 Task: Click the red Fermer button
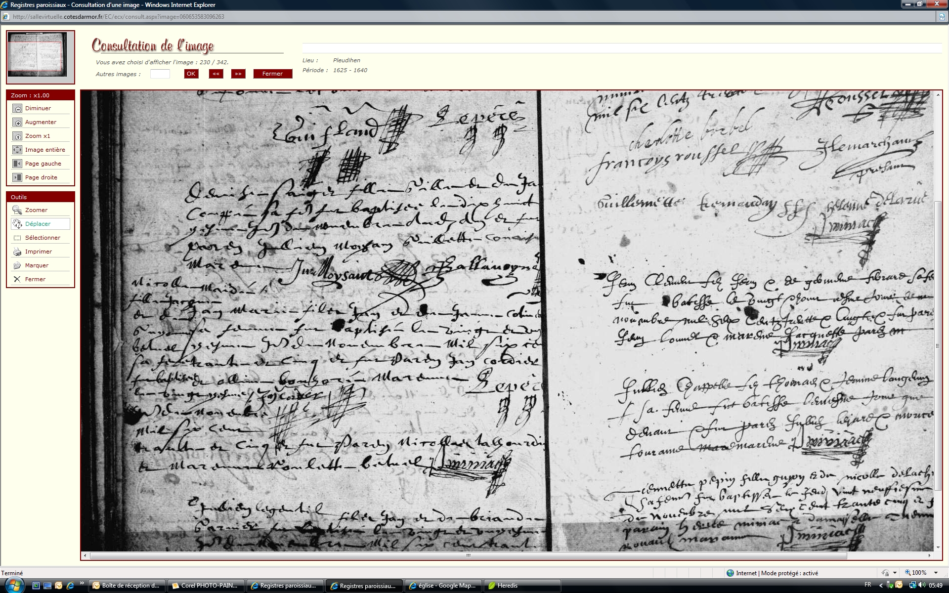(x=272, y=74)
